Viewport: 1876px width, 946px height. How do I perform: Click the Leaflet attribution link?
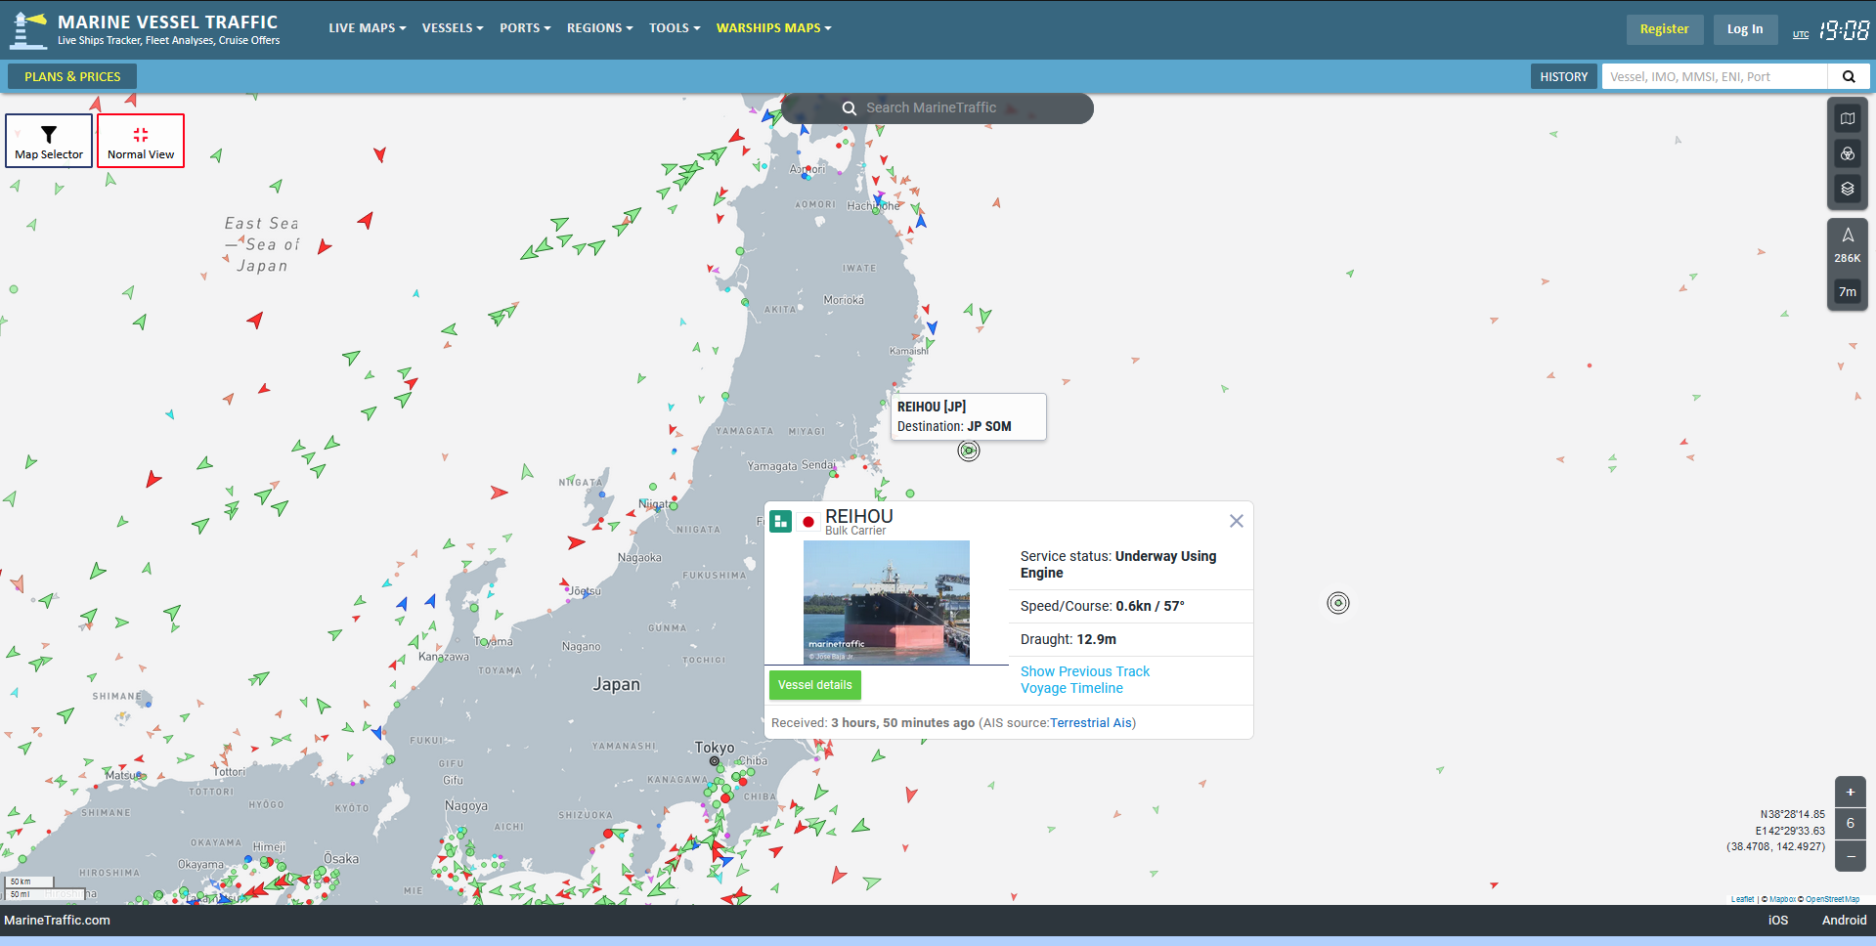click(x=1742, y=899)
